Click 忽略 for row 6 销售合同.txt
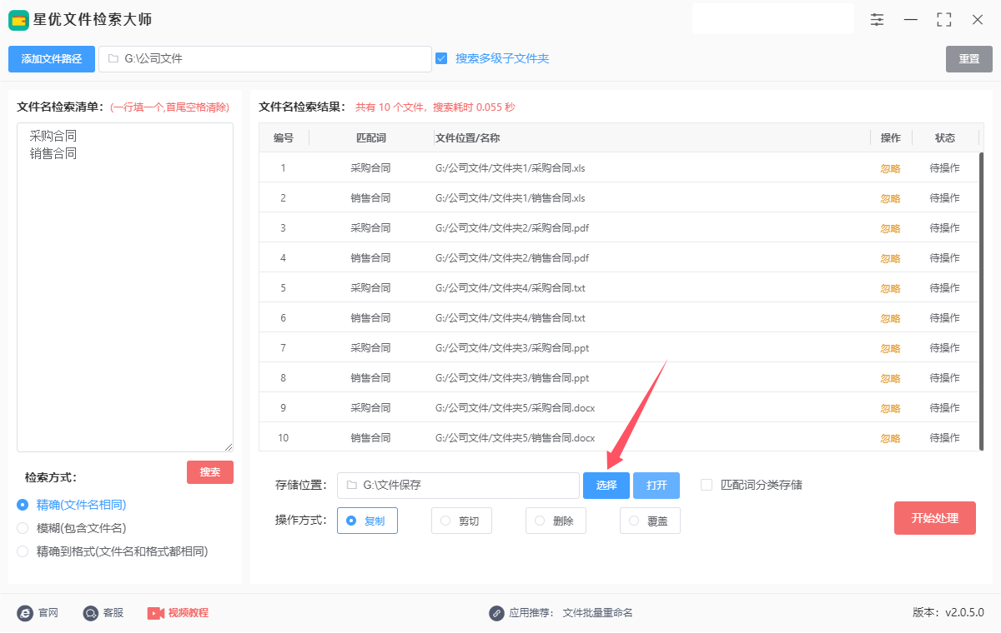 891,318
